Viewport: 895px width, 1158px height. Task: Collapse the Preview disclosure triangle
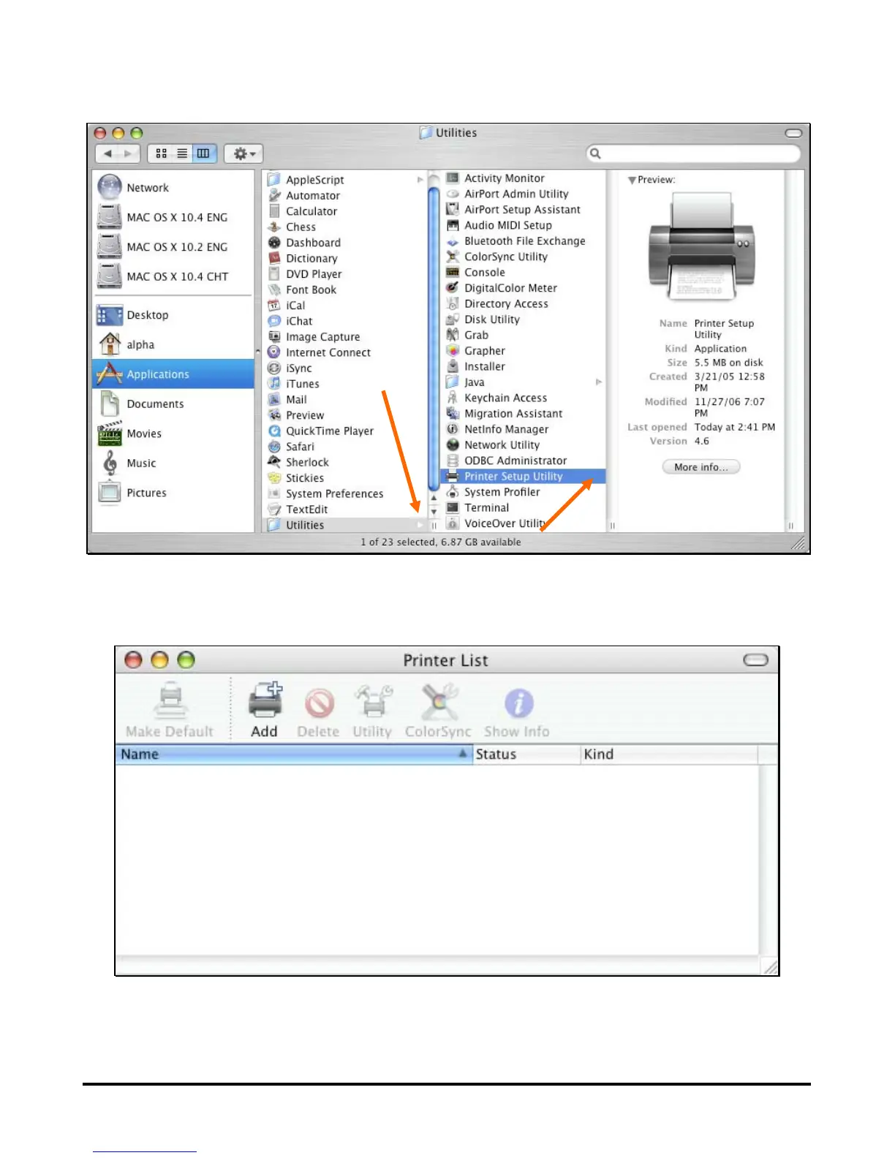coord(632,180)
